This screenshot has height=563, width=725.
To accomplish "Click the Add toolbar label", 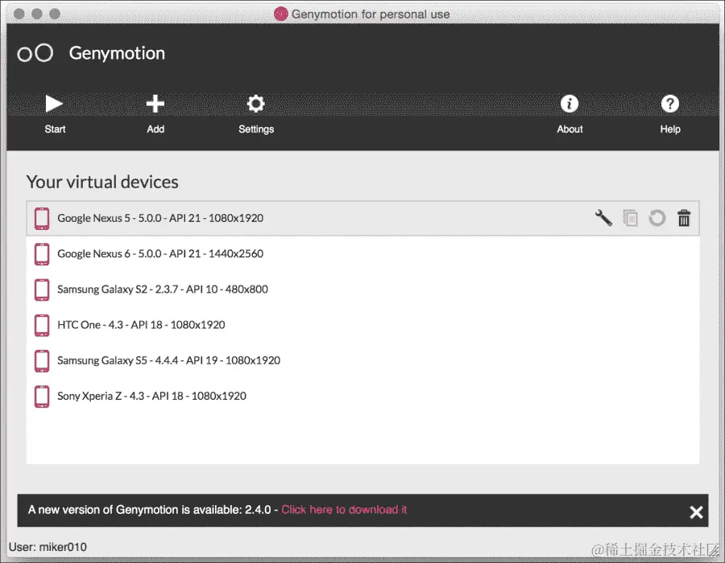I will 155,129.
